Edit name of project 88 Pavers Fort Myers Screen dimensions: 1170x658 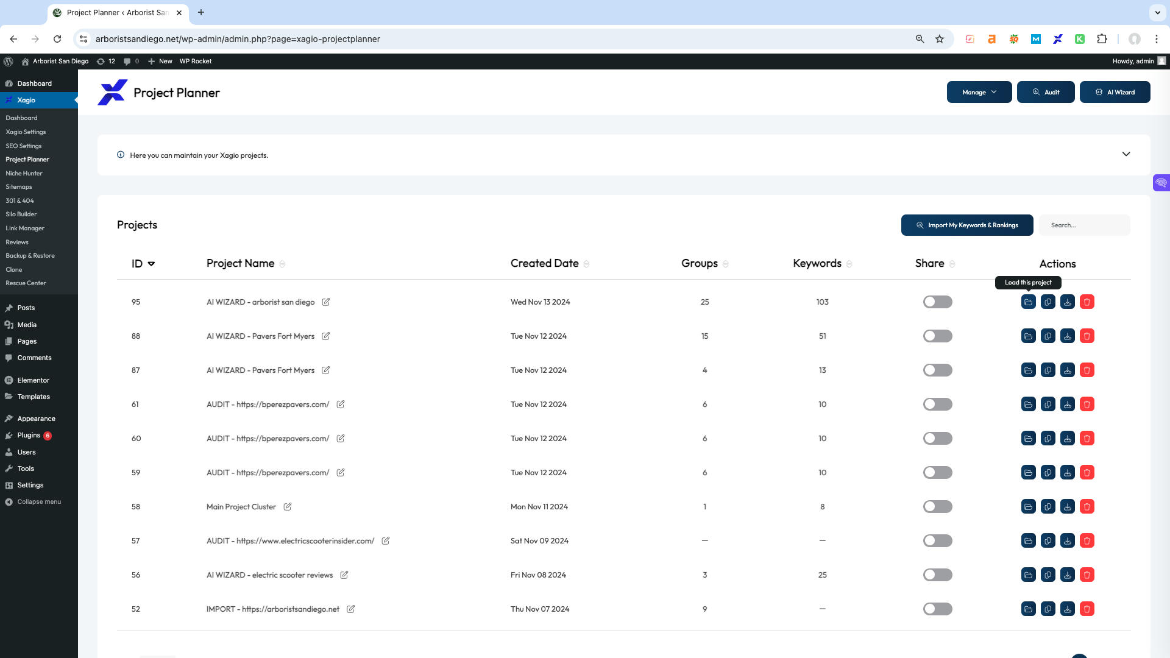pos(326,336)
